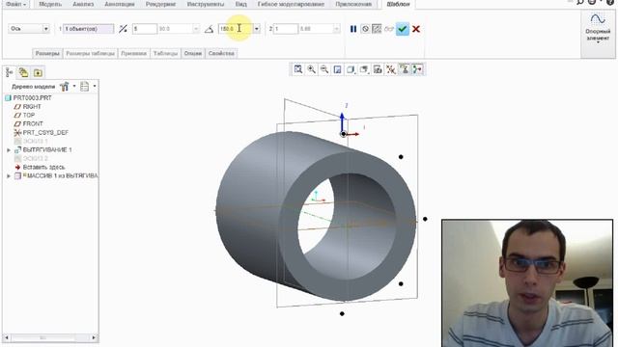Image resolution: width=618 pixels, height=347 pixels.
Task: Open the datum display filters icon
Action: (390, 69)
